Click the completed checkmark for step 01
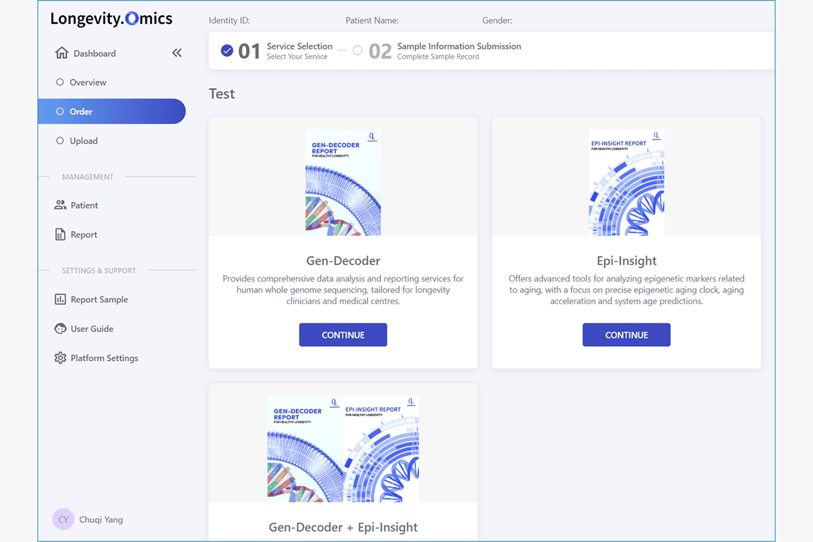 [x=227, y=50]
